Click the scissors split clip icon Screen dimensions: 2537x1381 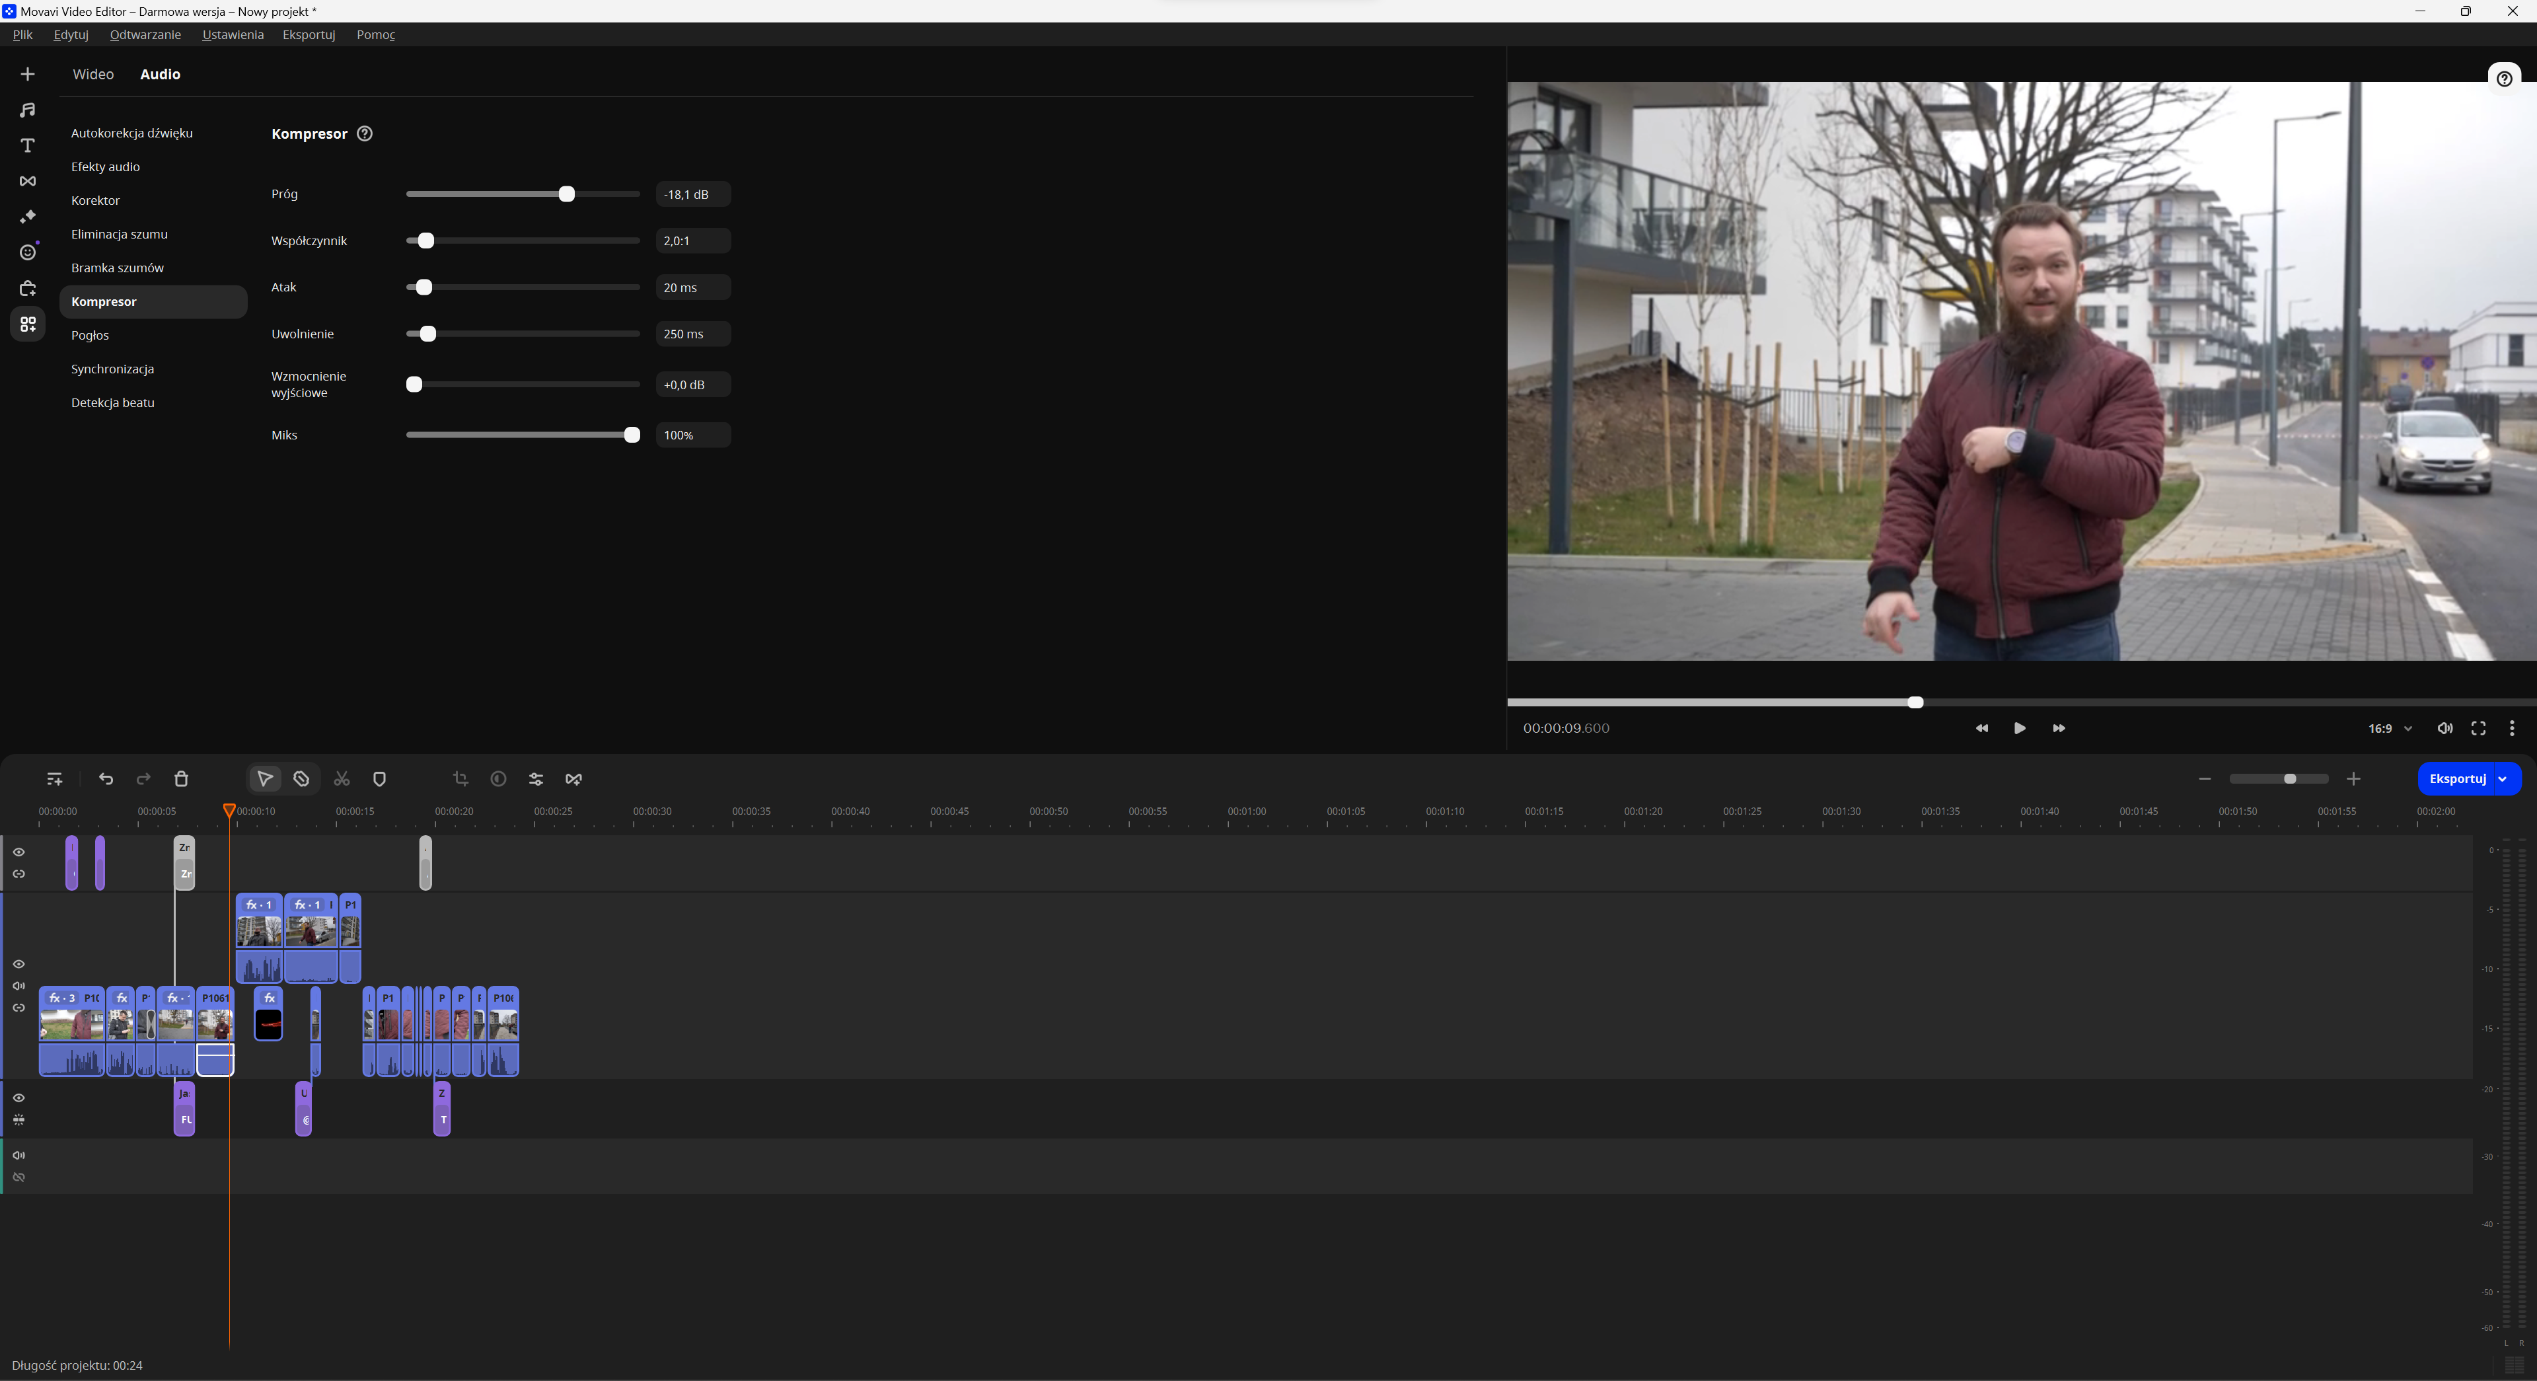point(342,779)
